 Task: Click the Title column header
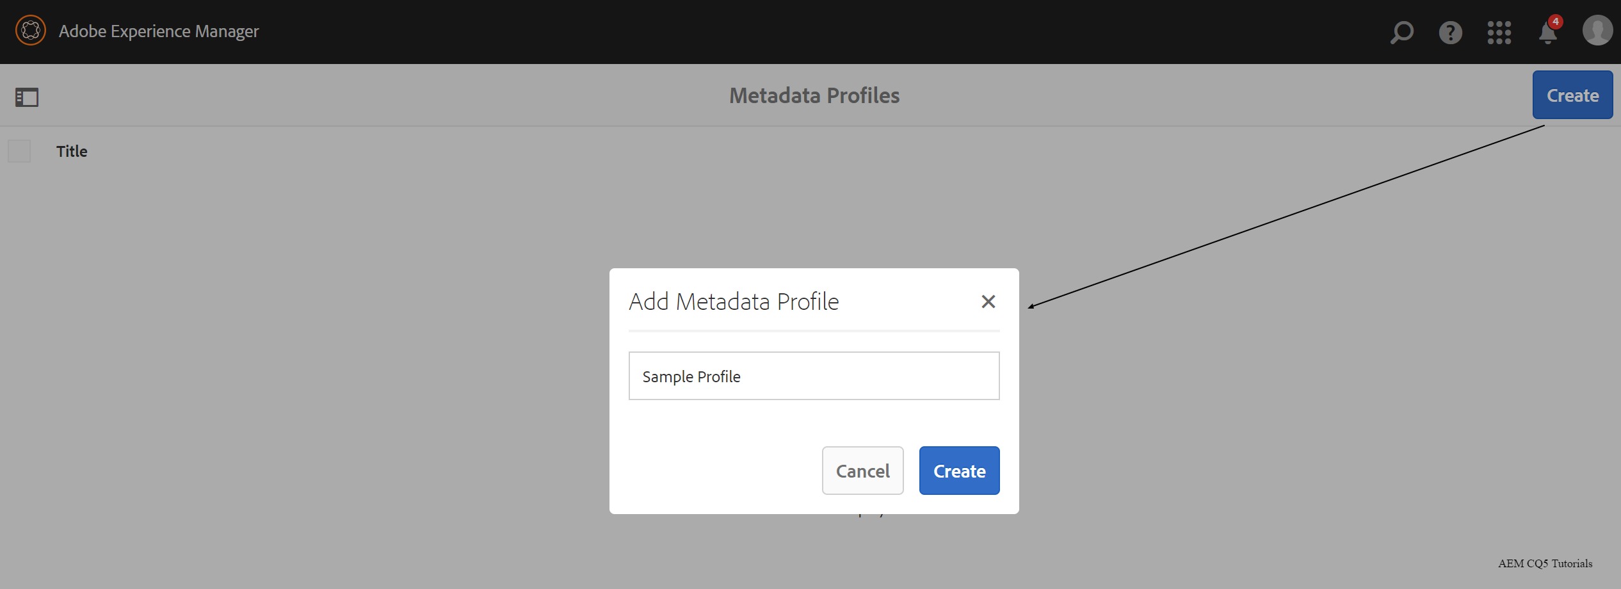click(x=72, y=152)
